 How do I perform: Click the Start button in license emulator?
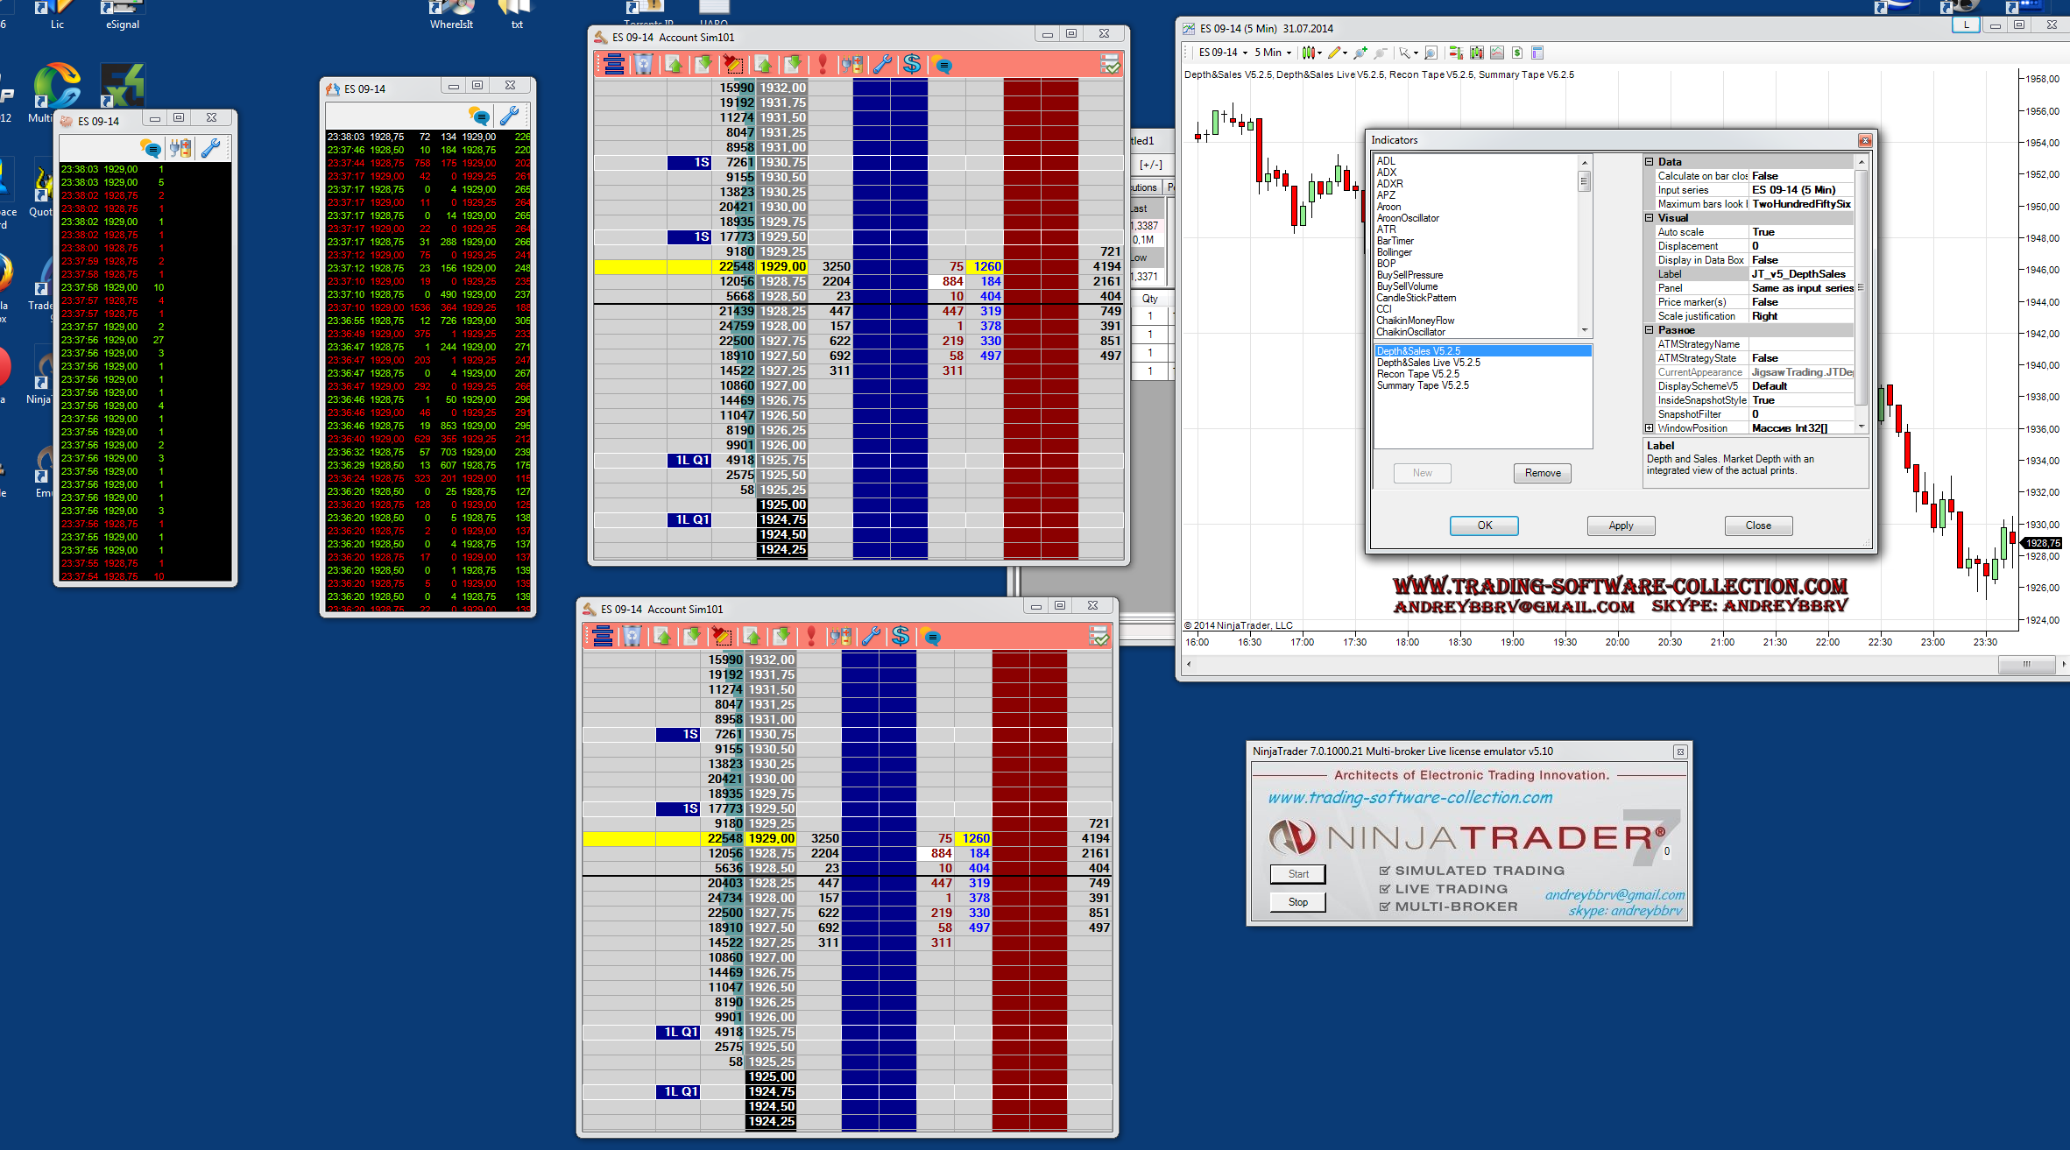[x=1297, y=874]
